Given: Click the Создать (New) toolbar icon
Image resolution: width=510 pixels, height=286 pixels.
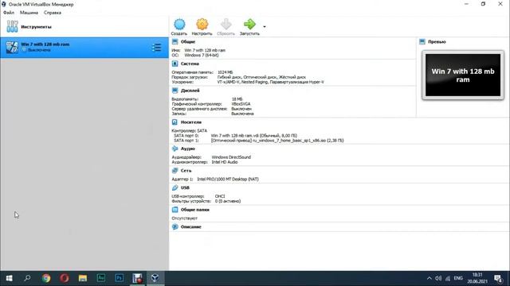Looking at the screenshot, I should [179, 25].
